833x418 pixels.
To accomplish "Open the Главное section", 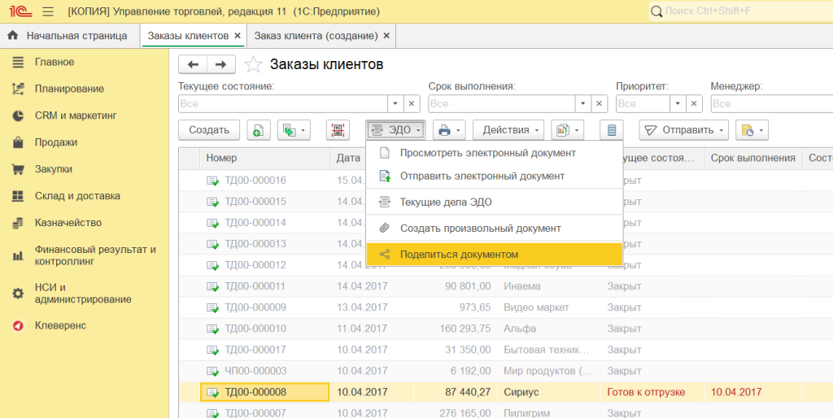I will click(x=55, y=62).
